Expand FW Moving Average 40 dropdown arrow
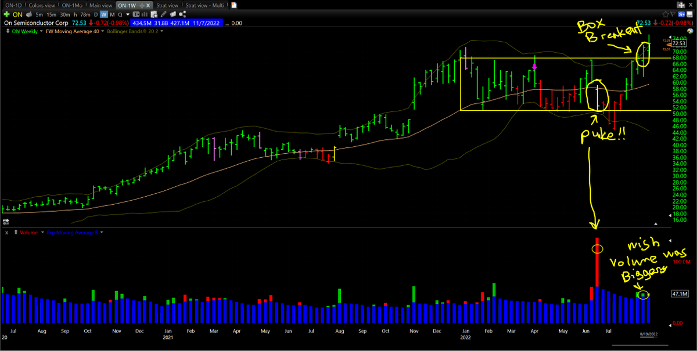 (x=102, y=31)
